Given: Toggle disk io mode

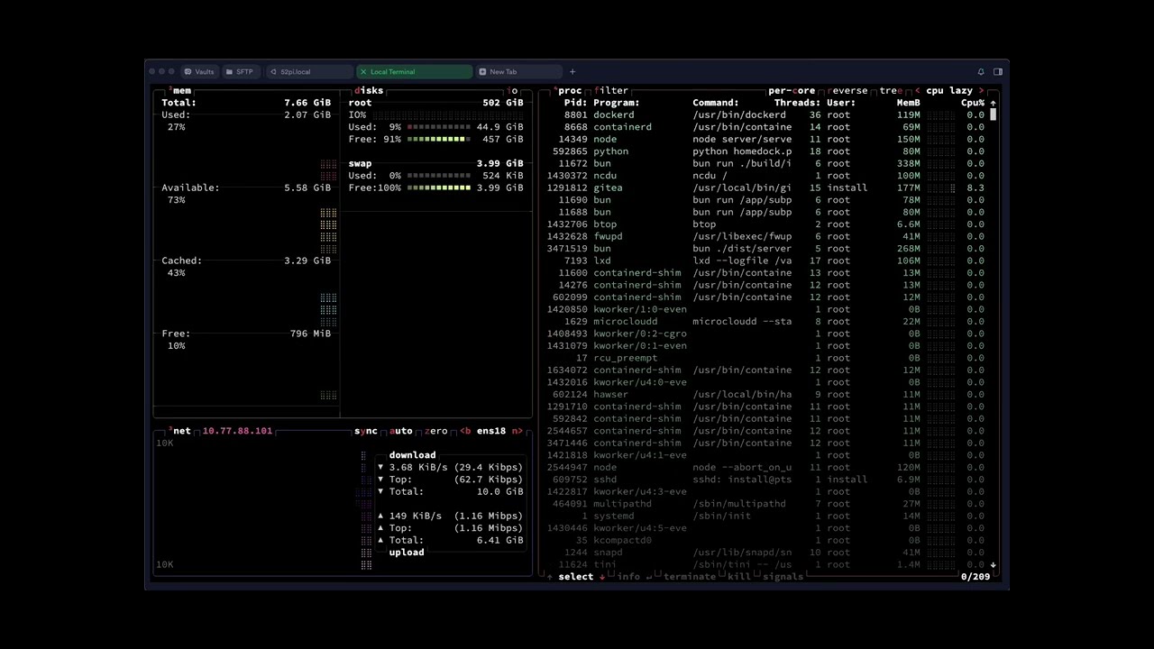Looking at the screenshot, I should (513, 90).
